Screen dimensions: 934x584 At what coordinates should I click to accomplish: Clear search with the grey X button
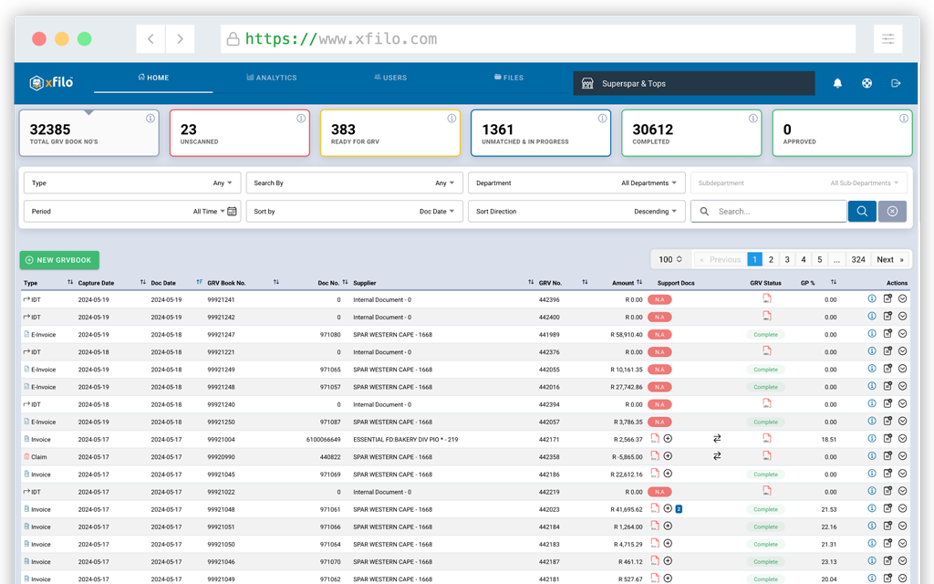tap(892, 211)
